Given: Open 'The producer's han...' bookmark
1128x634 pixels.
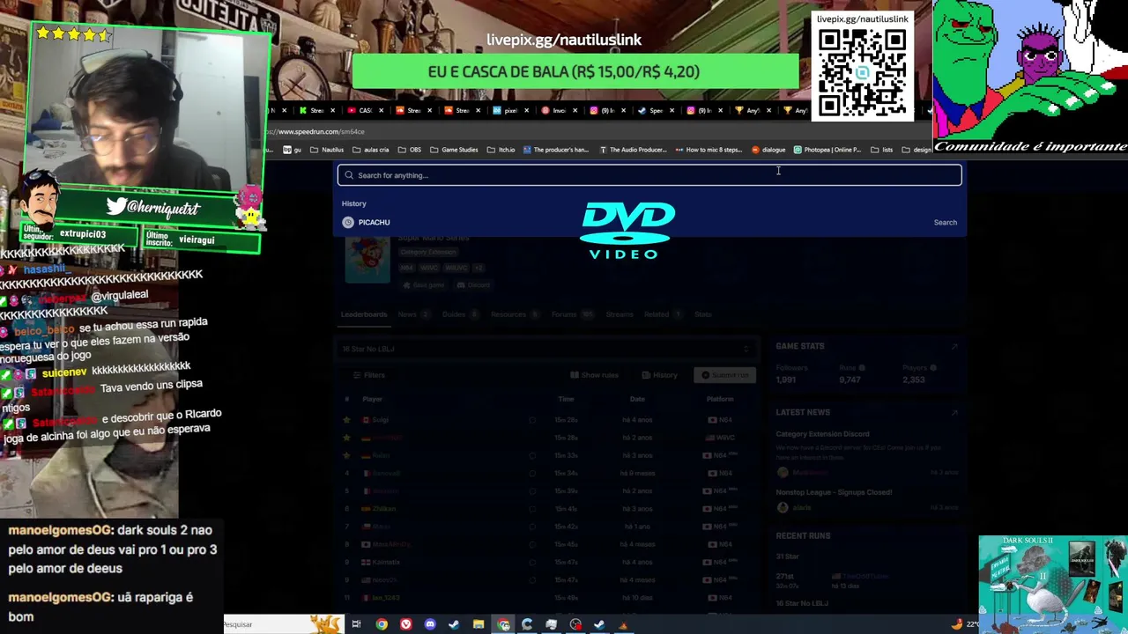Looking at the screenshot, I should tap(556, 150).
